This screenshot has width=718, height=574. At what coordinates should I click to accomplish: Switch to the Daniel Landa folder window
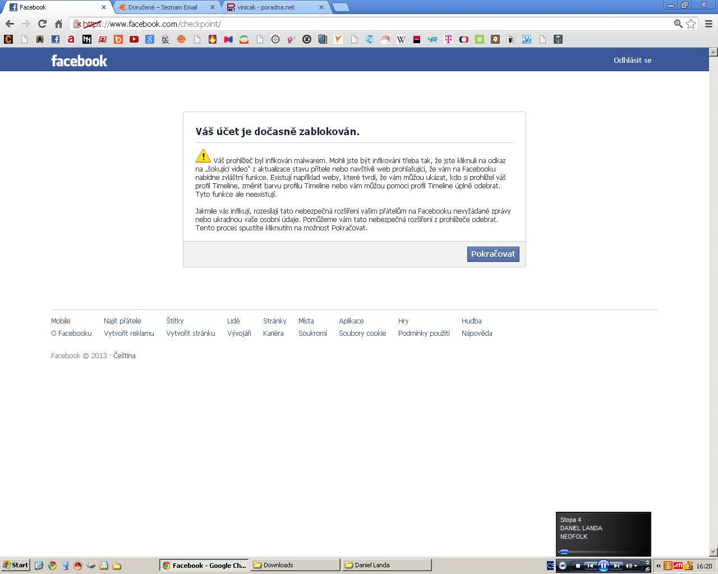(x=386, y=565)
